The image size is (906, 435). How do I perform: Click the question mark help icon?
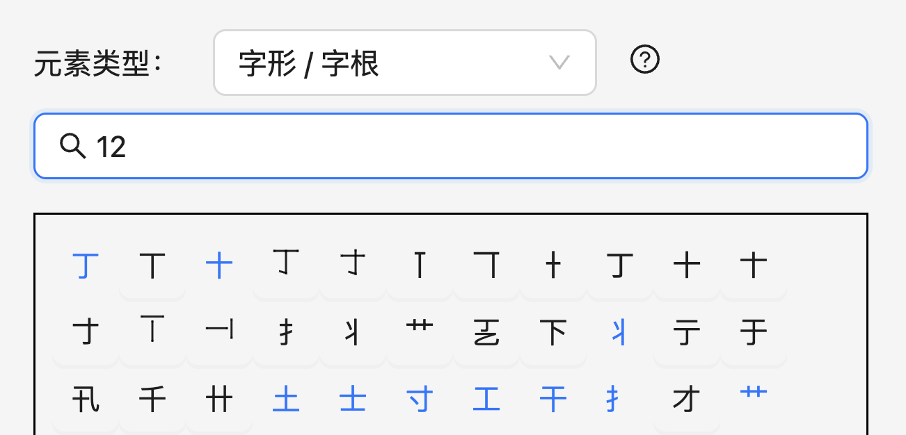tap(645, 60)
